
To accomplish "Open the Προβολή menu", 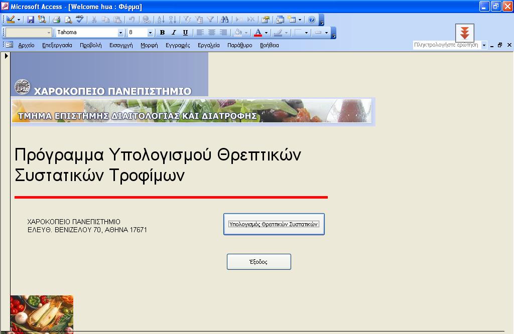I will pos(91,45).
